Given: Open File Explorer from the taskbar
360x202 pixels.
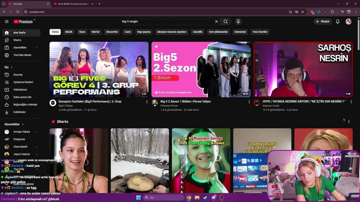Looking at the screenshot, I should (197, 198).
